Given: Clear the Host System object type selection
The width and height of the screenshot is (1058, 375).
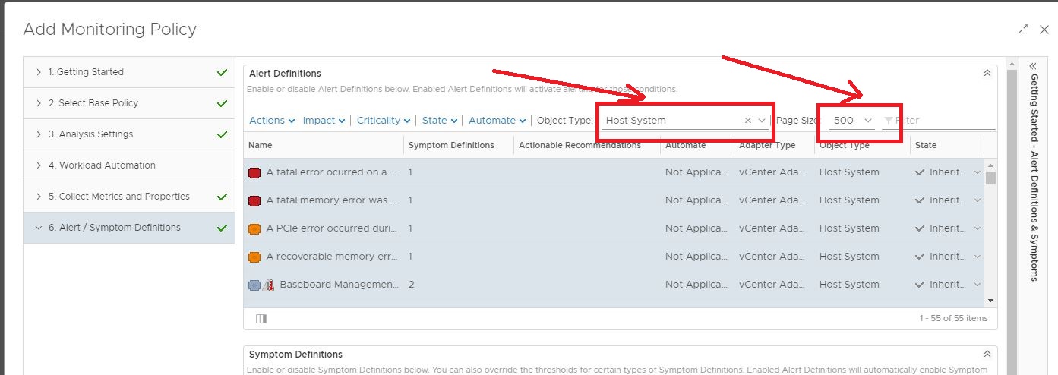Looking at the screenshot, I should click(x=747, y=121).
